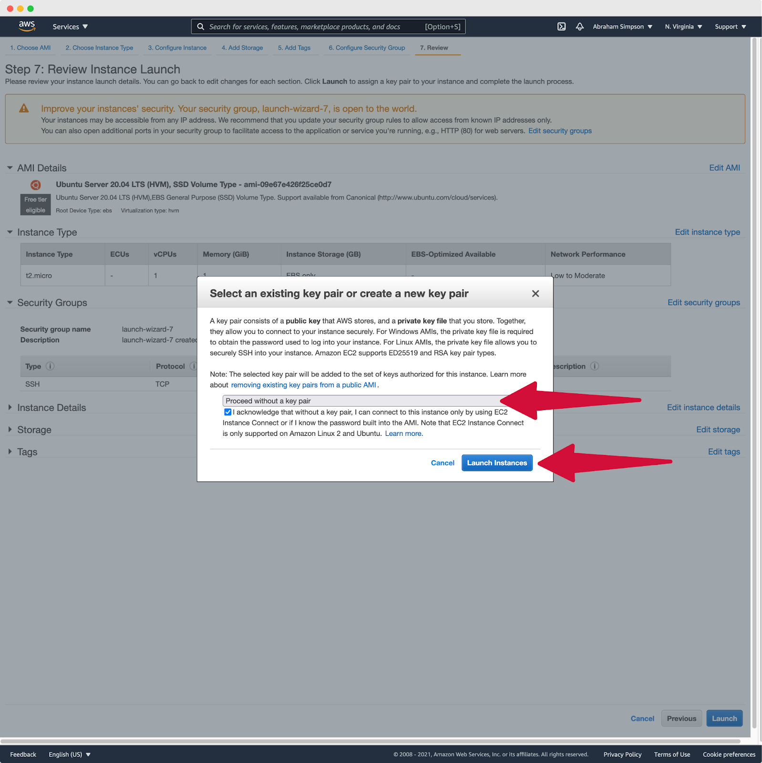Image resolution: width=762 pixels, height=763 pixels.
Task: Go to 5. Add Tags step
Action: click(294, 48)
